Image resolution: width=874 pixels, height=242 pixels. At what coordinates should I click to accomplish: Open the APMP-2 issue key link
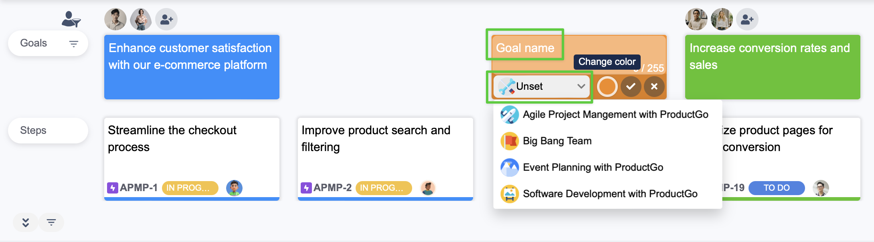pyautogui.click(x=332, y=188)
